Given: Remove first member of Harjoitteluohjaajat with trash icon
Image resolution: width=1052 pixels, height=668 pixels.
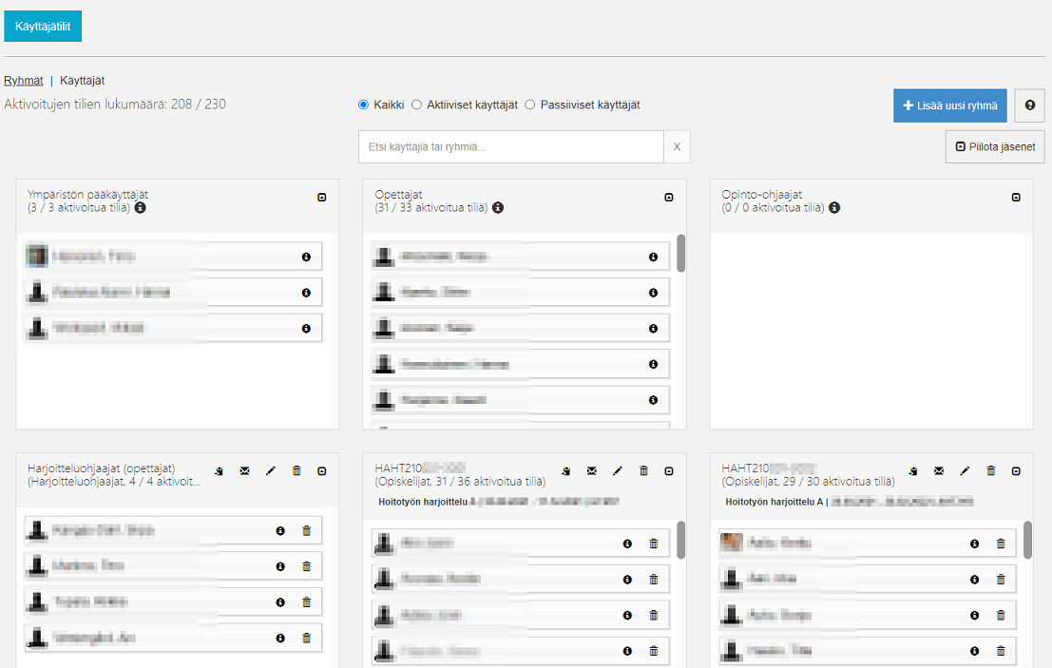Looking at the screenshot, I should pyautogui.click(x=306, y=530).
